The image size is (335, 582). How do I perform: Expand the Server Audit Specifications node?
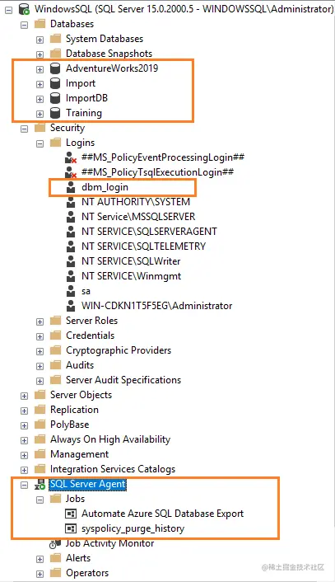click(40, 381)
